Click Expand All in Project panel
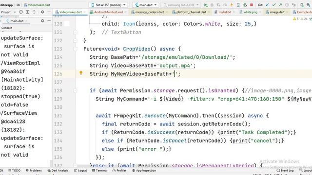 point(27,12)
